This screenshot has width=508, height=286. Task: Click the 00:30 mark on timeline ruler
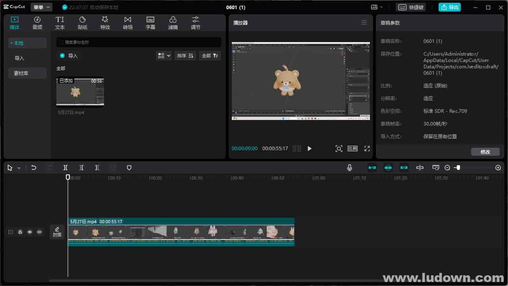click(196, 178)
